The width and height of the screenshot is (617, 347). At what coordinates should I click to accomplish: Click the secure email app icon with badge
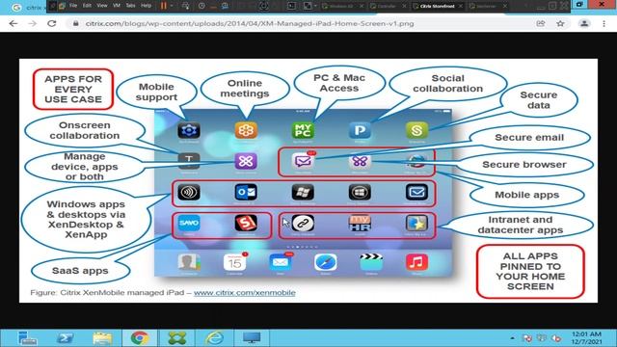pos(303,161)
